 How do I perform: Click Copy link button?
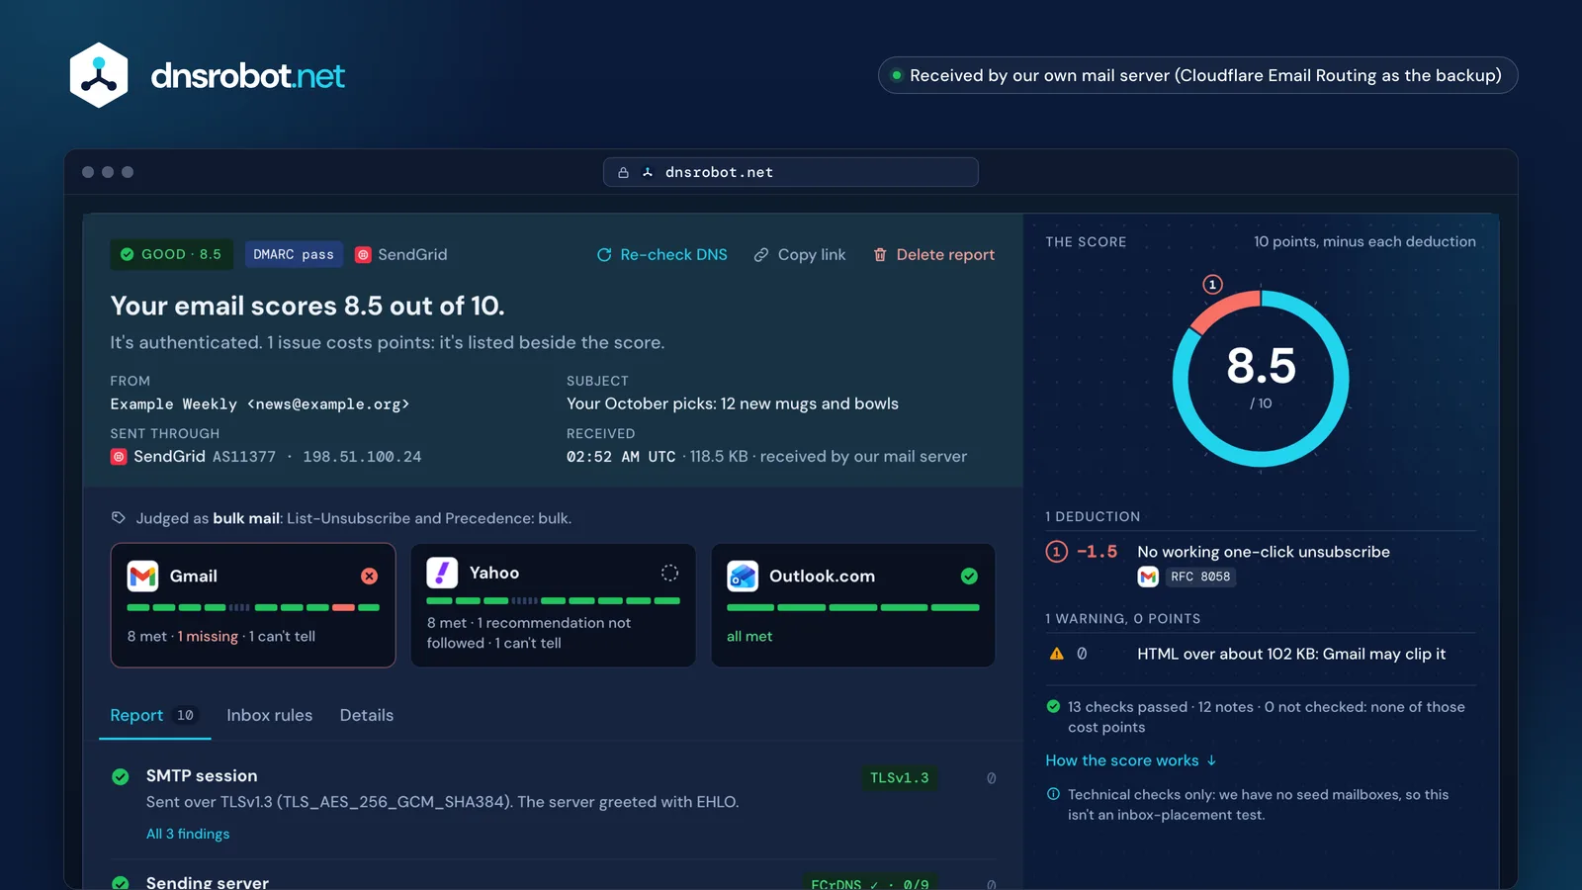(800, 255)
